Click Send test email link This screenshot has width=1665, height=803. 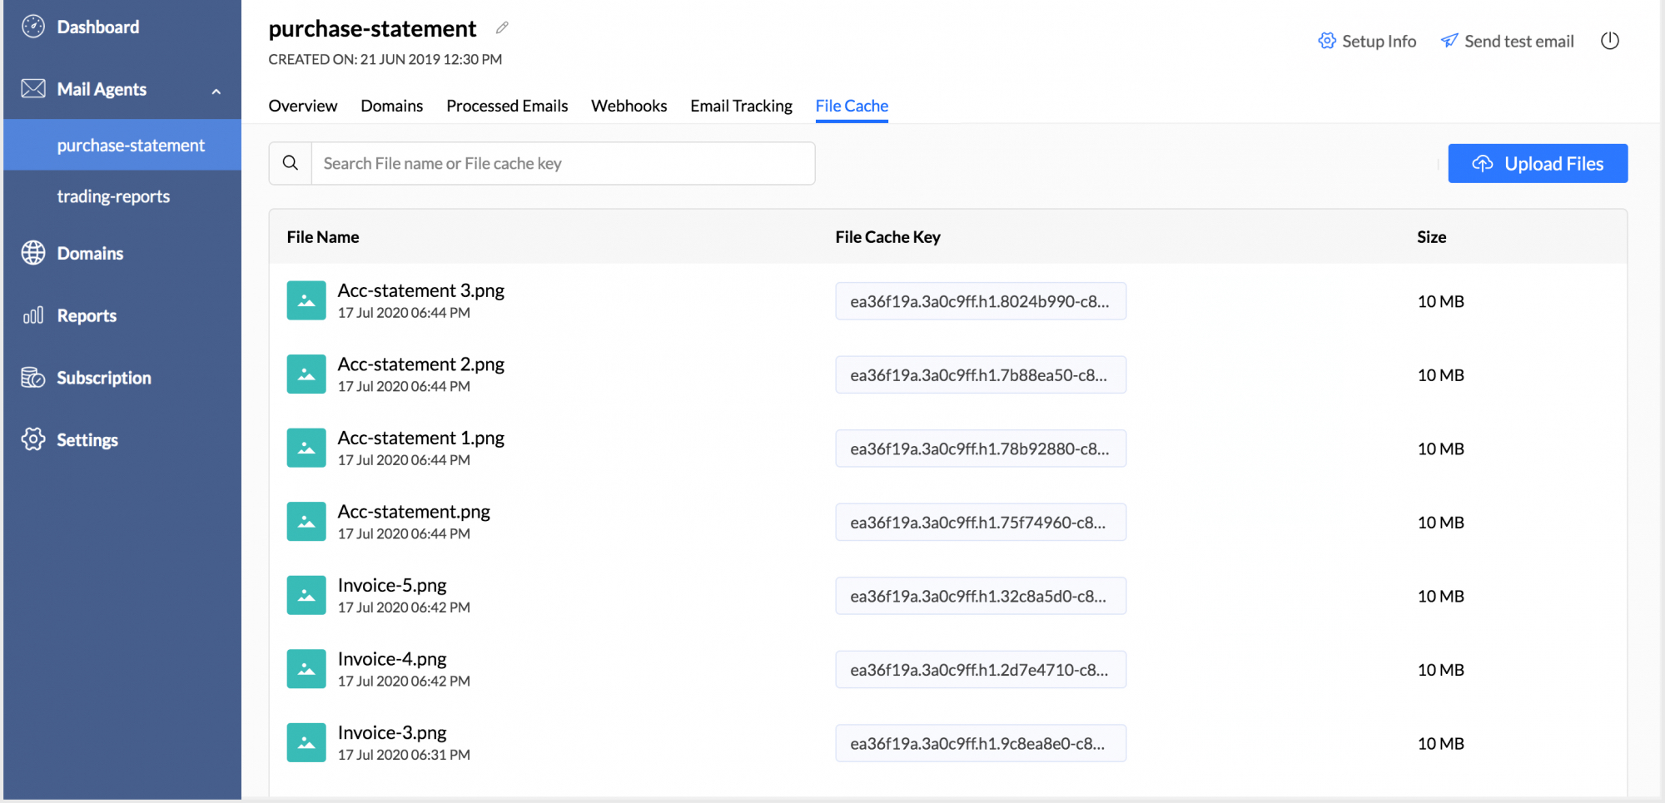click(x=1508, y=41)
